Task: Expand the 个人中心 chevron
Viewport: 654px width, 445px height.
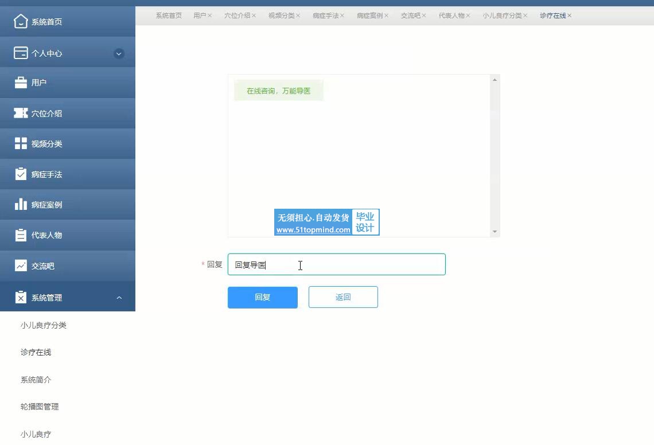Action: point(119,53)
